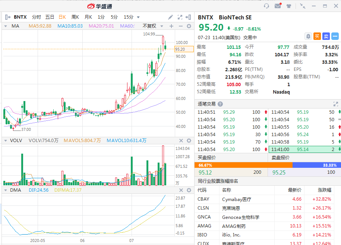Click ask price 95.25
Viewport: 341px width, 245px height.
[279, 173]
